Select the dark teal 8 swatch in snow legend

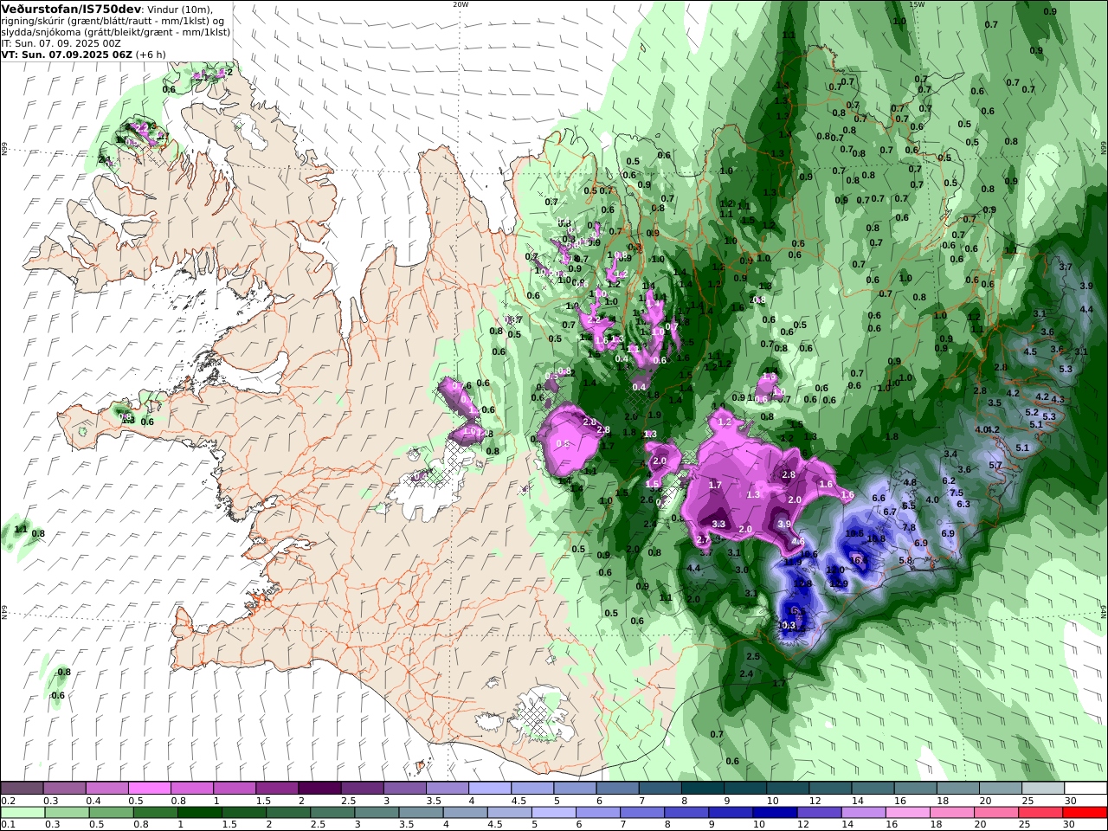click(x=703, y=788)
